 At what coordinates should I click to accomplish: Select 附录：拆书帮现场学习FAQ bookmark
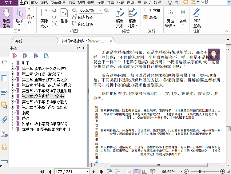[x=45, y=124]
